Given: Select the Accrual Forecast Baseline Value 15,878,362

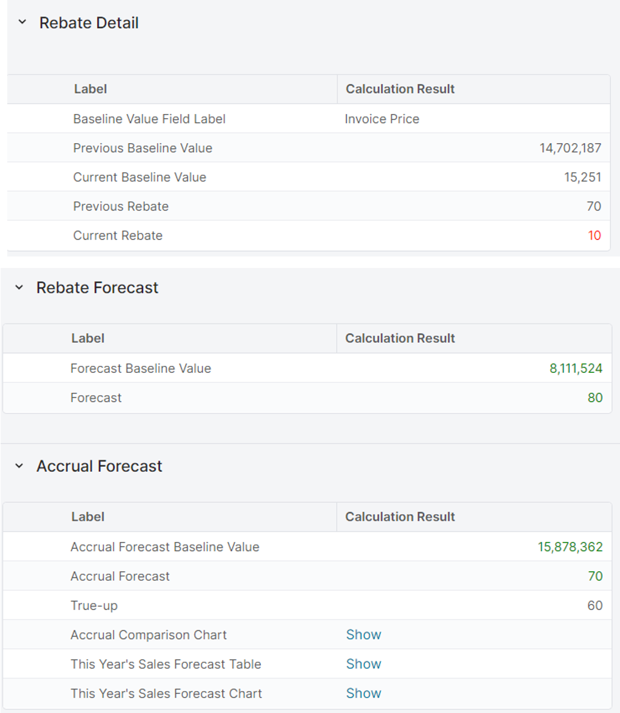Looking at the screenshot, I should pos(570,547).
